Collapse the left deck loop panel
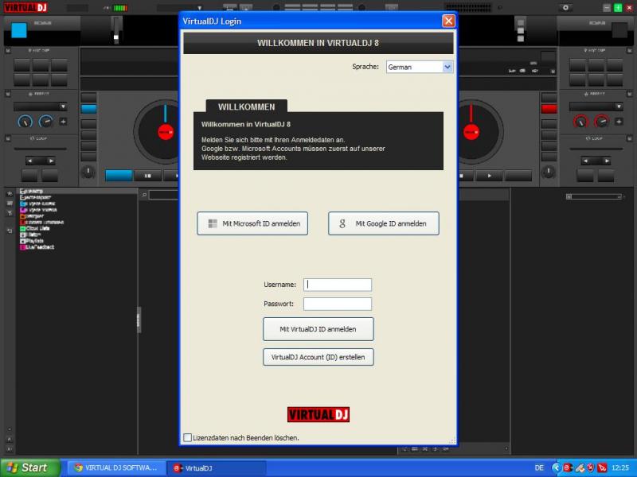This screenshot has width=637, height=477. click(8, 138)
